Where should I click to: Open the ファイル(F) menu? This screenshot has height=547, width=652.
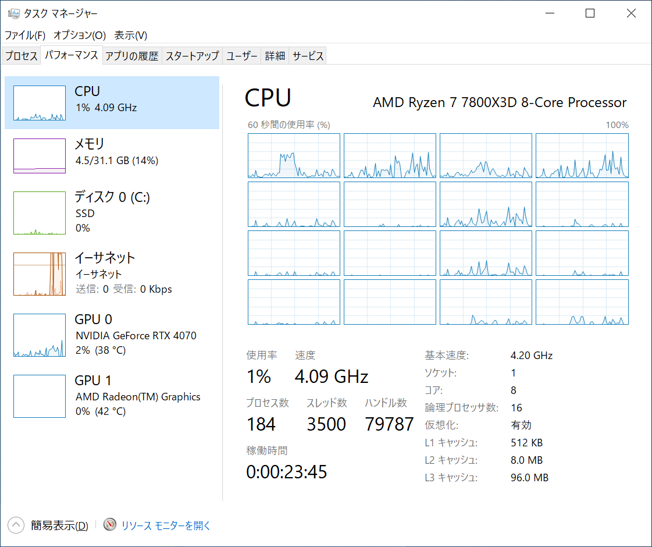(25, 35)
